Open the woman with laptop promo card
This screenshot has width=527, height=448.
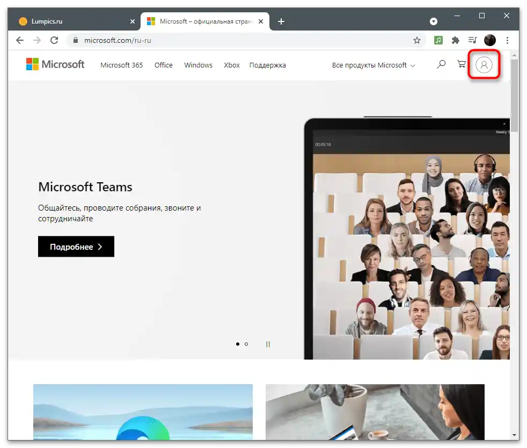coord(375,412)
